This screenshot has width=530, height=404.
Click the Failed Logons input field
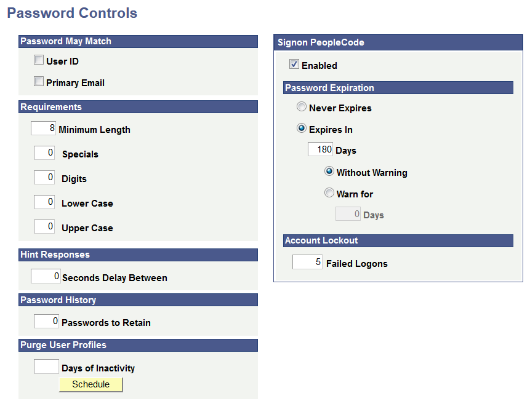(307, 261)
